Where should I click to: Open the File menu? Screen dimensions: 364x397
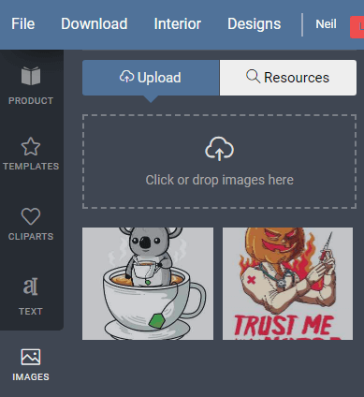click(x=23, y=24)
